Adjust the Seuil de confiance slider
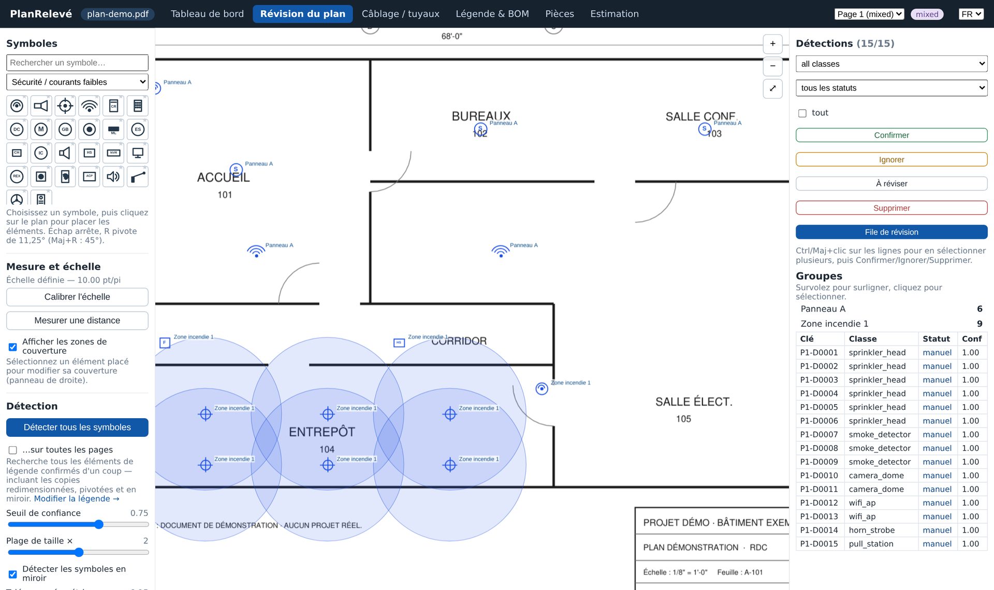994x590 pixels. (x=78, y=525)
